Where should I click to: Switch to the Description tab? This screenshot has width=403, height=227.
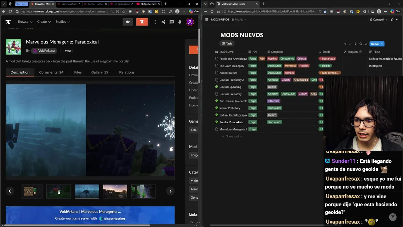pos(20,72)
